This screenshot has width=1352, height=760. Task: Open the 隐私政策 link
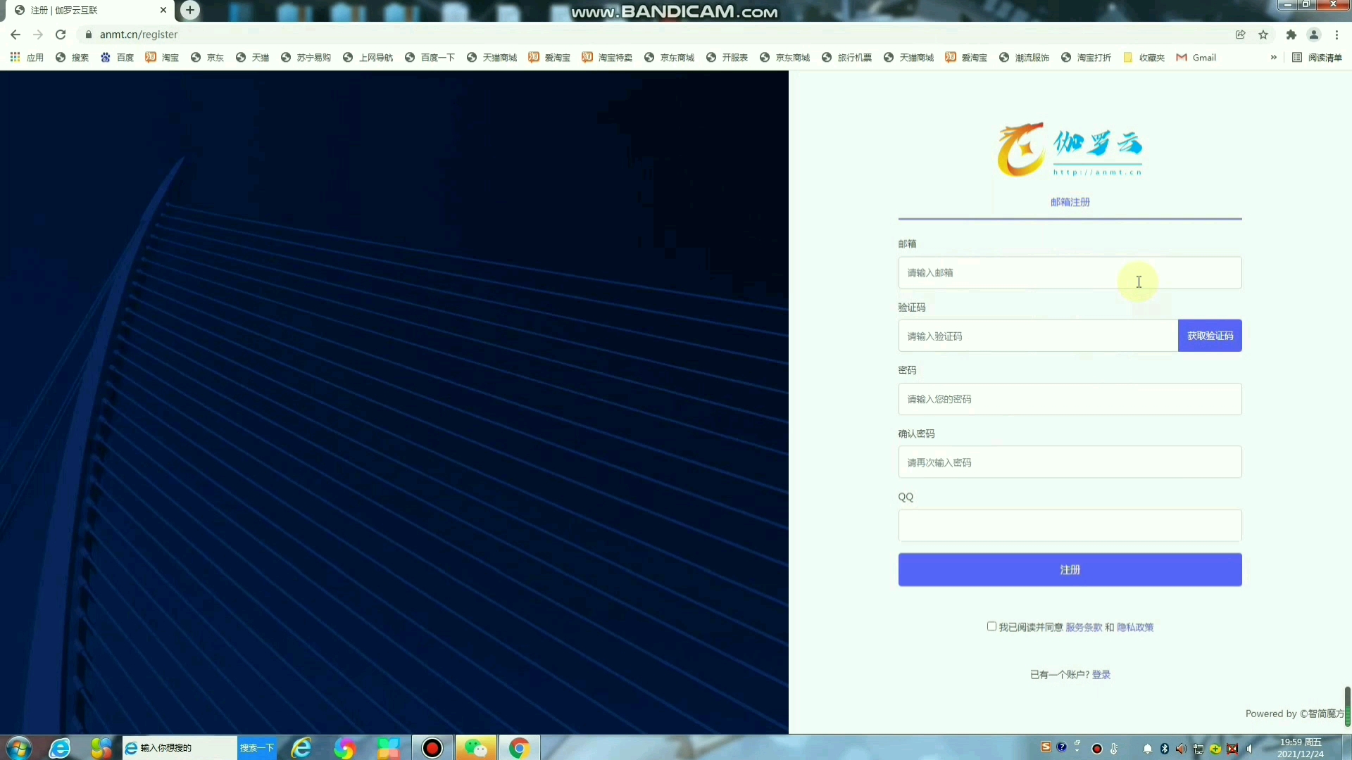(1134, 627)
